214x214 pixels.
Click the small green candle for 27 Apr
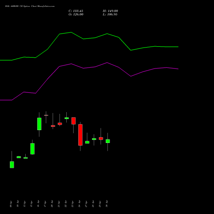[x=87, y=142]
